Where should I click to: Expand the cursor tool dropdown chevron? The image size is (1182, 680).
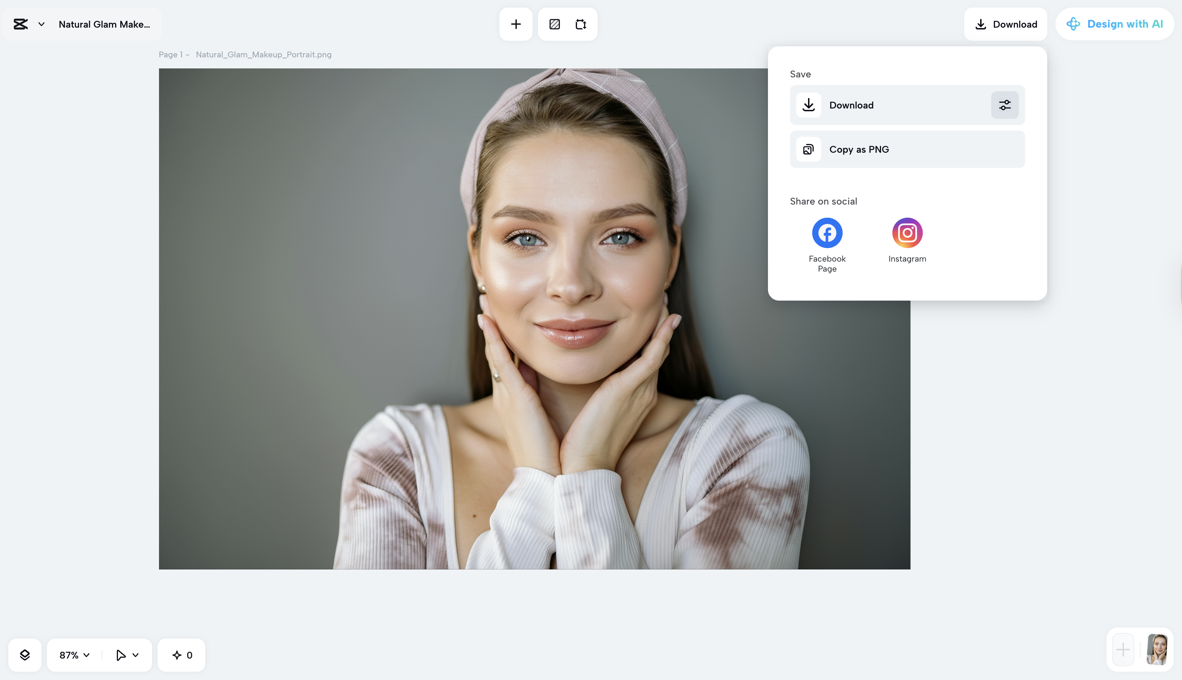(x=136, y=654)
